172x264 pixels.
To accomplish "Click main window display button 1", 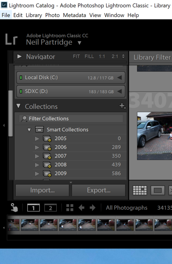I will tap(33, 208).
